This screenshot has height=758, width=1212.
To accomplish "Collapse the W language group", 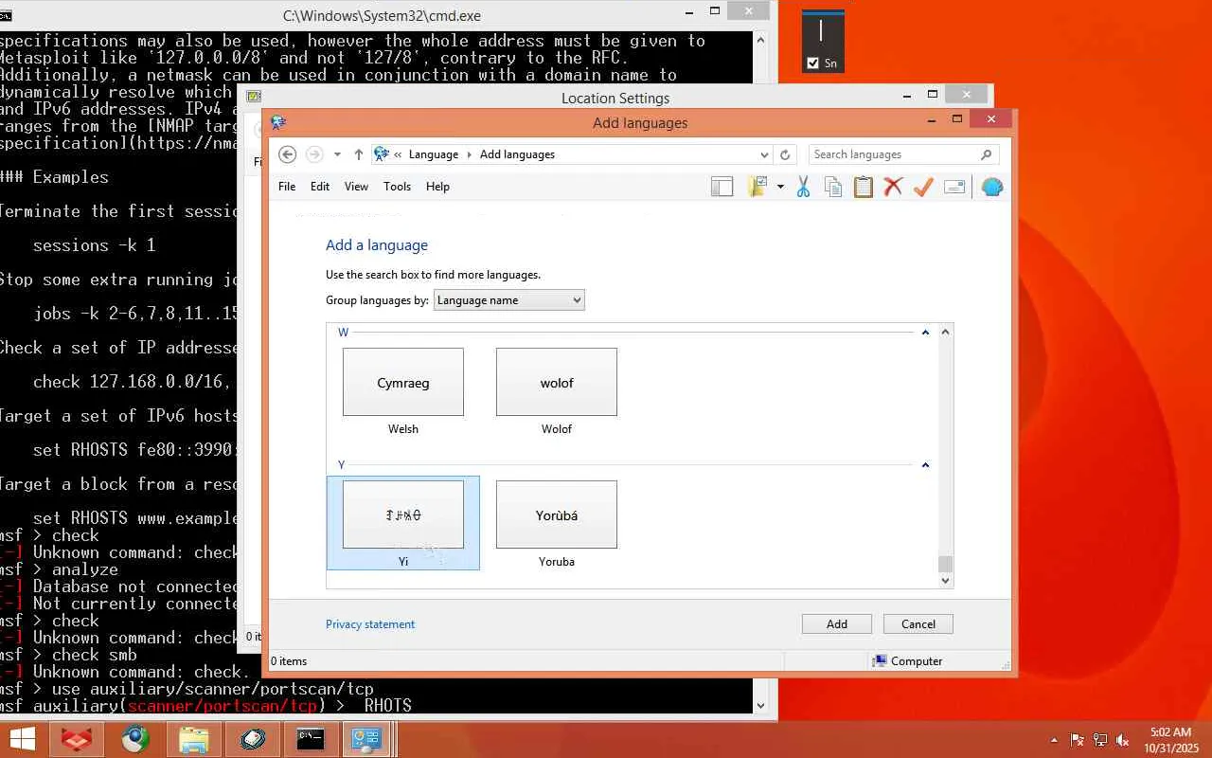I will pos(925,333).
